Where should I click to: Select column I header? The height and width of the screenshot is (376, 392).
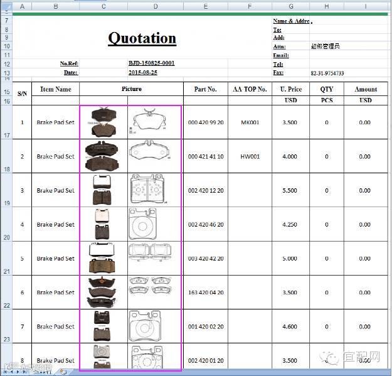click(366, 6)
